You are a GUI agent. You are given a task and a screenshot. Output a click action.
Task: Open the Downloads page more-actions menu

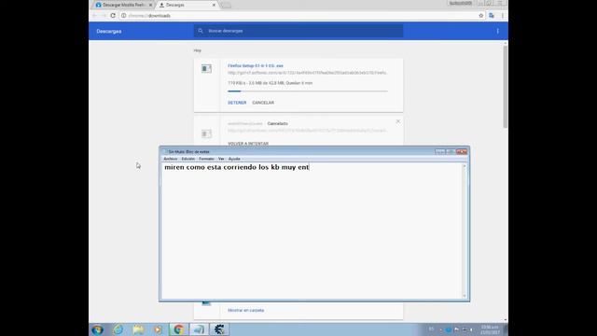point(497,31)
